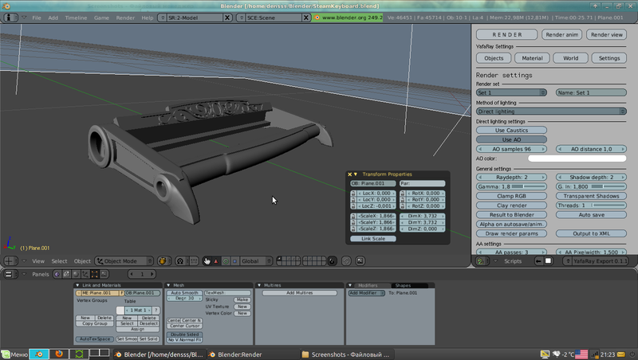Open the Render menu in the top bar
638x360 pixels.
(x=124, y=18)
